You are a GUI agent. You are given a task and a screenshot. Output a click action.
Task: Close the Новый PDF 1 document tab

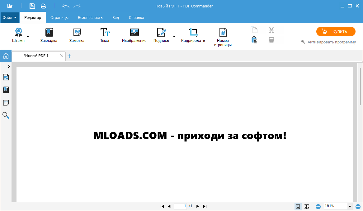62,56
